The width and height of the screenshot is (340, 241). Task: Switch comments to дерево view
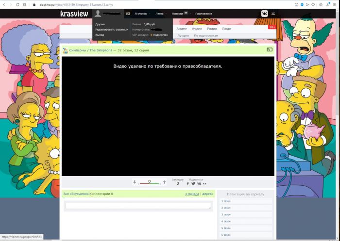[x=208, y=194]
